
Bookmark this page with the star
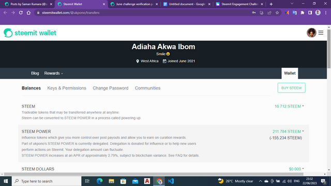click(277, 12)
